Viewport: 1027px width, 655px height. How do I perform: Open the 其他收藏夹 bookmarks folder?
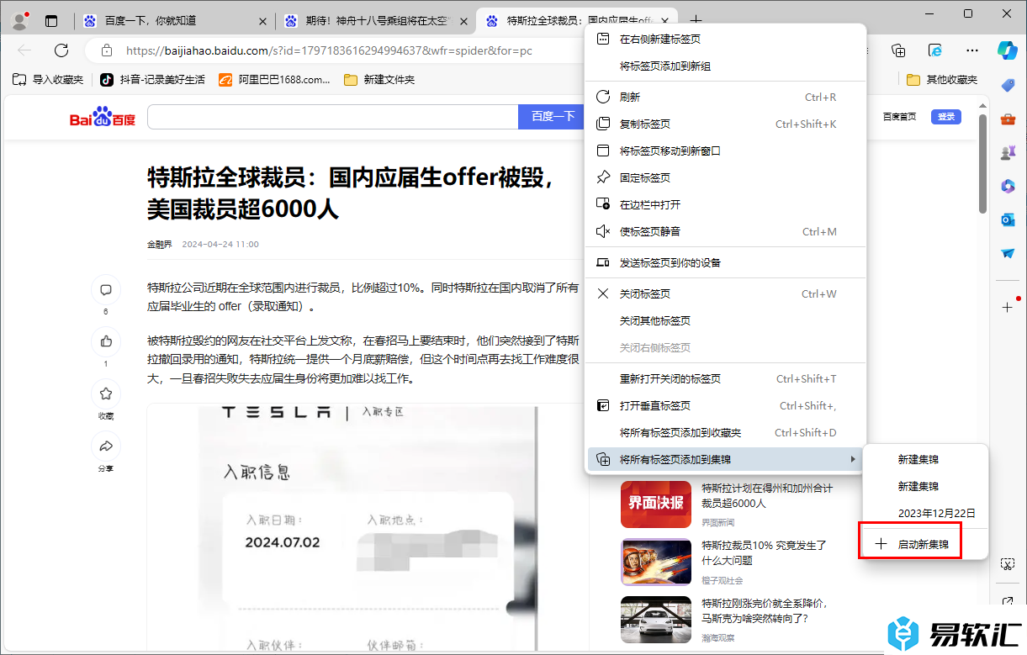click(x=942, y=79)
